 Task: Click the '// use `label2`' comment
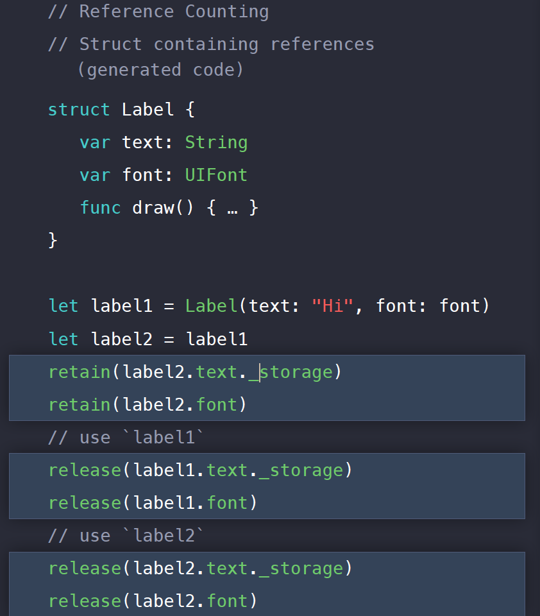click(x=126, y=535)
